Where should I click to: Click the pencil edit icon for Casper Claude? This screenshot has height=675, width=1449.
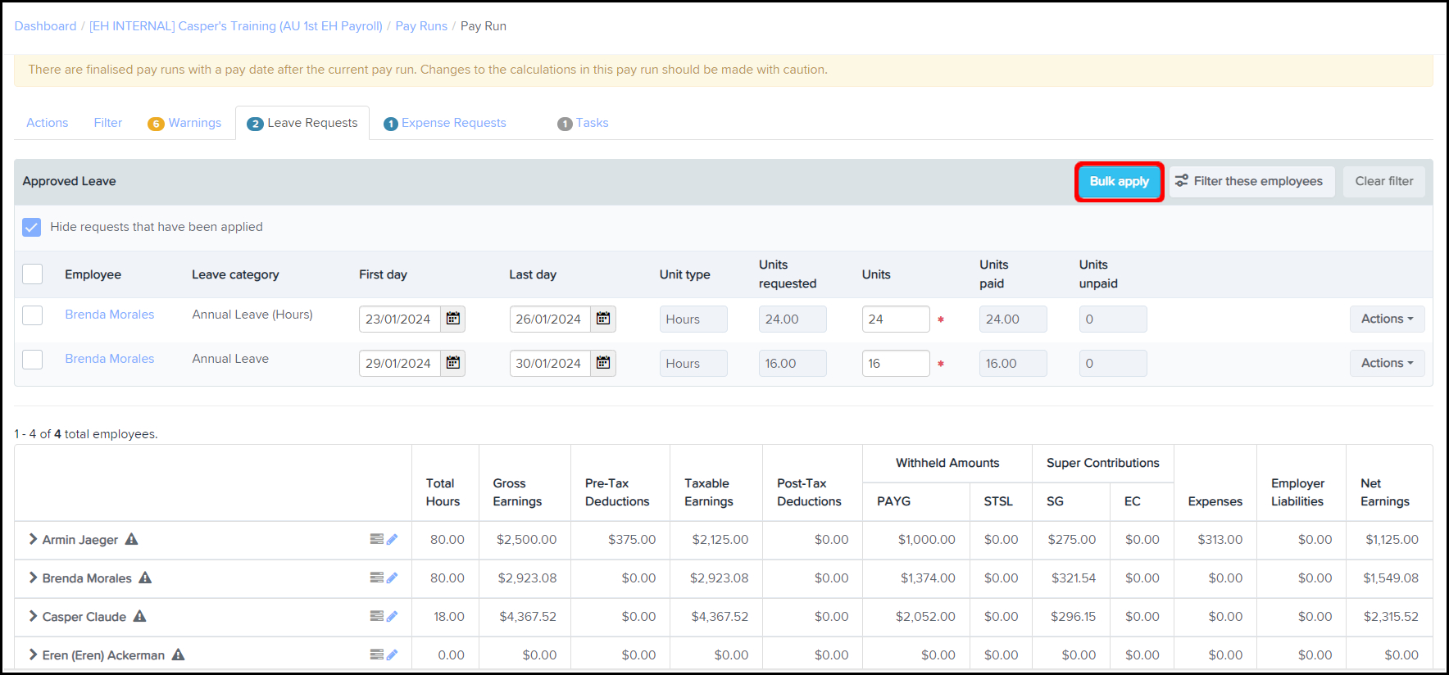[393, 616]
